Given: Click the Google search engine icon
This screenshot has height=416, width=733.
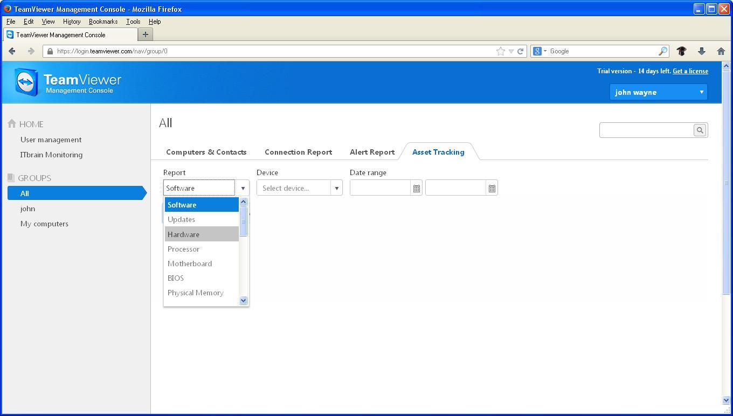Looking at the screenshot, I should pyautogui.click(x=537, y=51).
